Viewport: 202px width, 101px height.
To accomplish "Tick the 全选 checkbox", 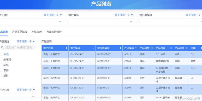I will [1, 54].
